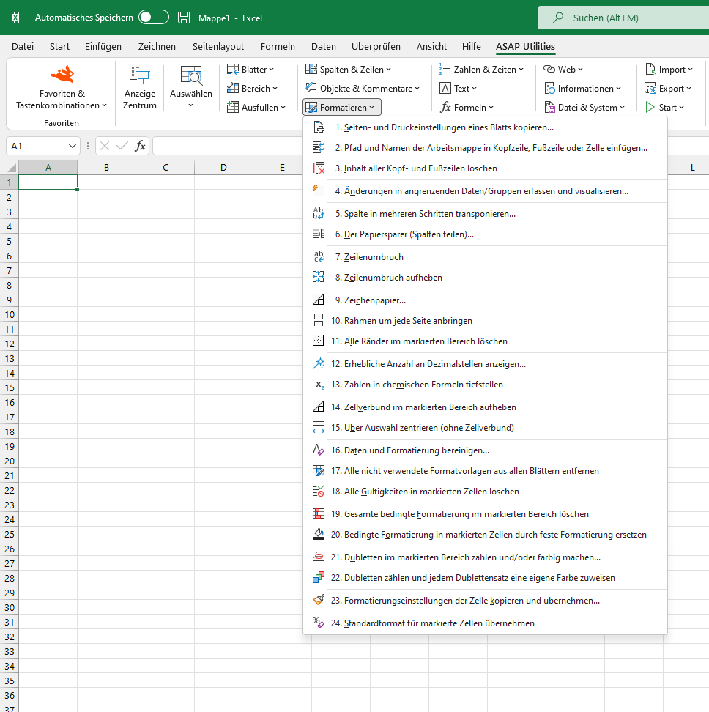Viewport: 709px width, 712px height.
Task: Click the count duplicates icon of item 21
Action: pyautogui.click(x=319, y=557)
